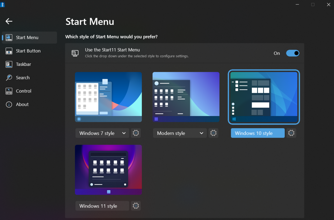Select the Control section
This screenshot has width=334, height=220.
pos(30,91)
